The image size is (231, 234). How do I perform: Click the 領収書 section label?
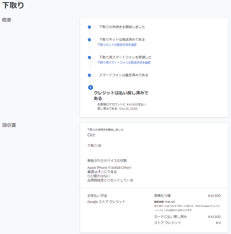coord(9,125)
